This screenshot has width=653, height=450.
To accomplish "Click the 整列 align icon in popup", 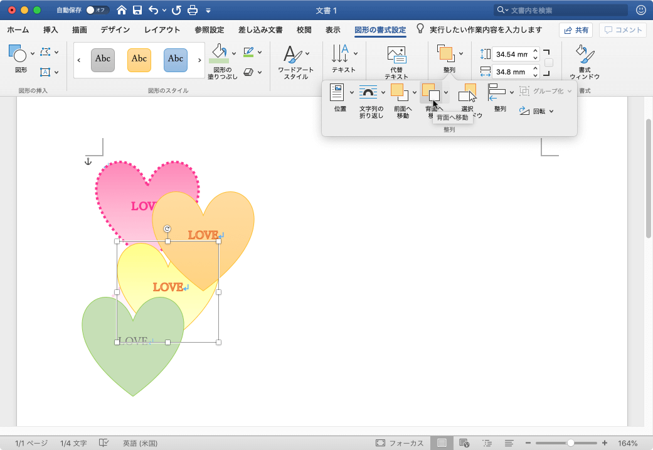I will coord(496,92).
